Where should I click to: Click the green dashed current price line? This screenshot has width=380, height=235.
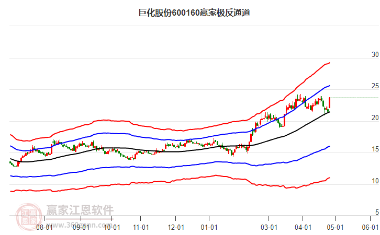(x=354, y=98)
